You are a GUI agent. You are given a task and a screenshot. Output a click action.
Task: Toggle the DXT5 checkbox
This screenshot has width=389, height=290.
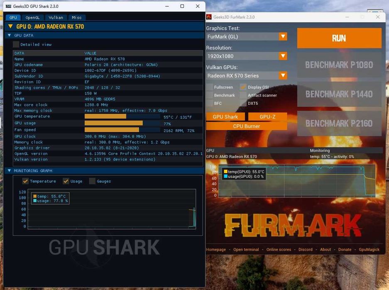coord(243,103)
